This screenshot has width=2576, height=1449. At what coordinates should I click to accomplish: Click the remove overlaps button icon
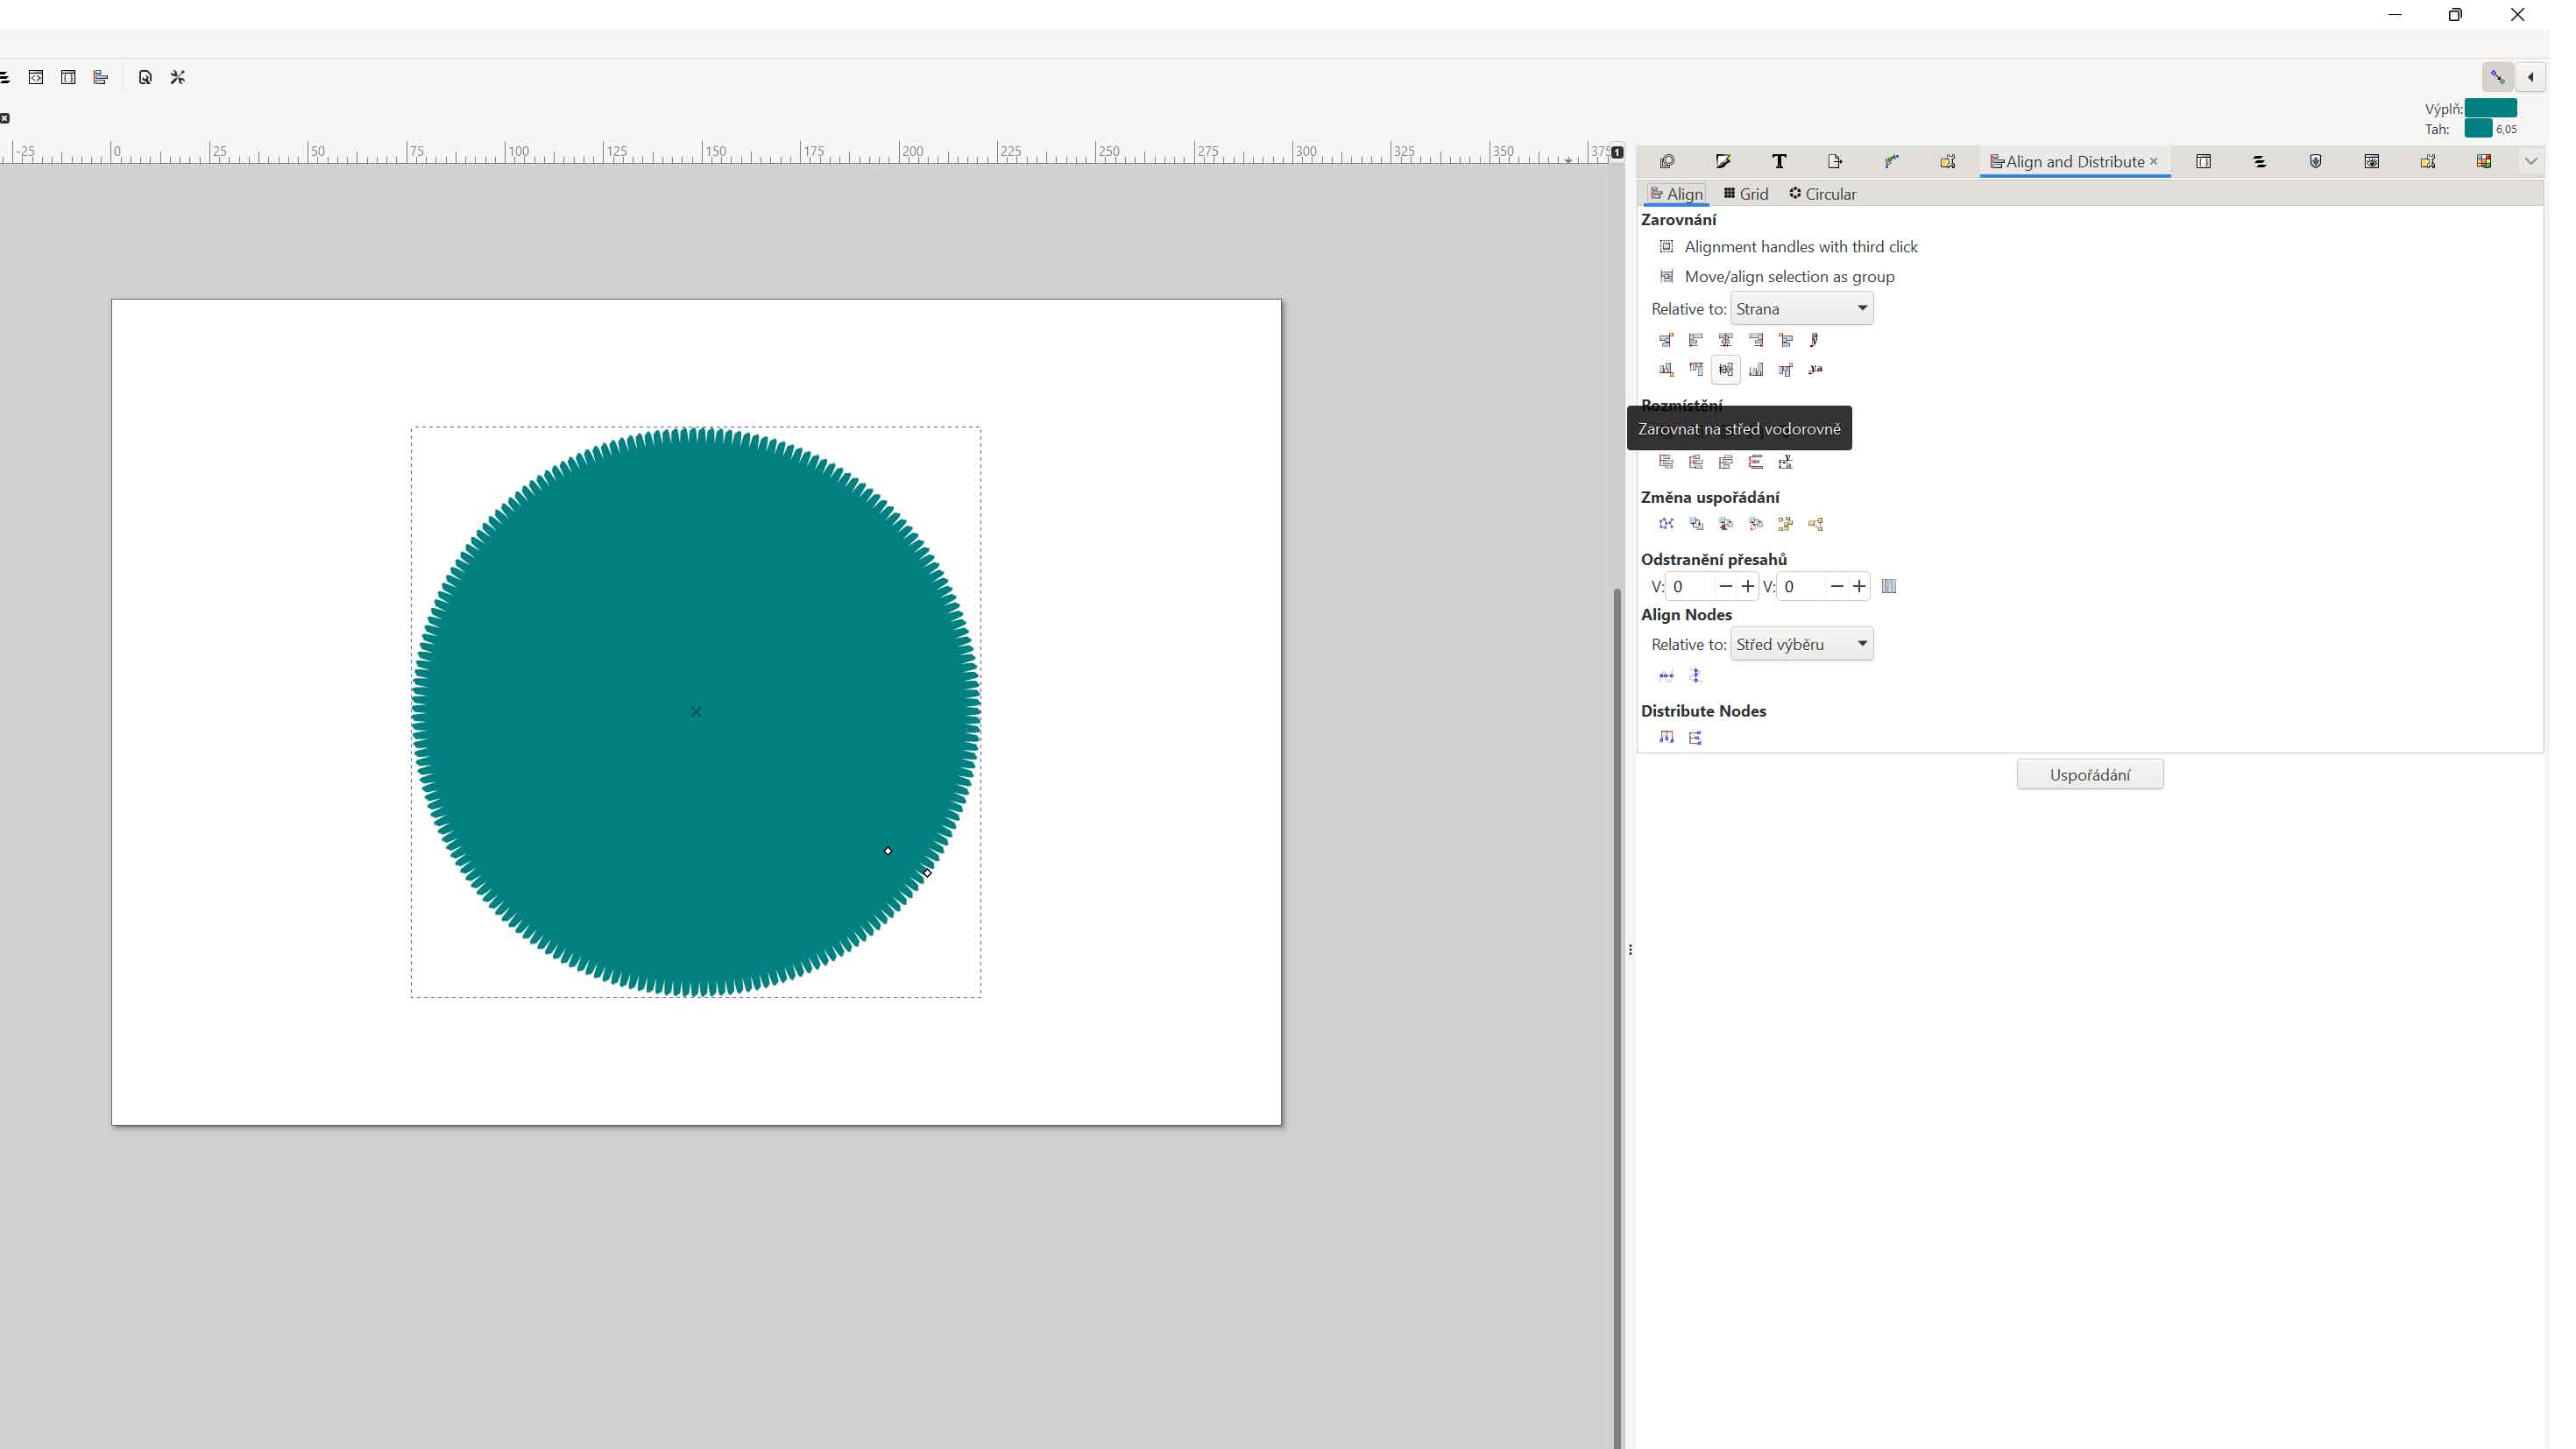tap(1889, 587)
